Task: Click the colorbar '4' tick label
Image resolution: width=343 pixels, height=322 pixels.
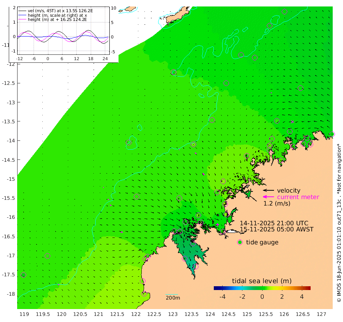Action: pos(302,296)
